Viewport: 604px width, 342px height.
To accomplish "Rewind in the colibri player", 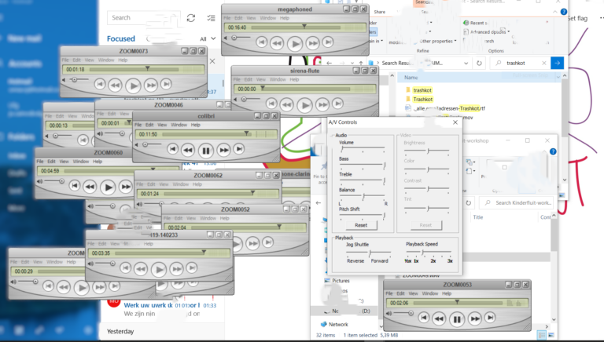I will [188, 150].
